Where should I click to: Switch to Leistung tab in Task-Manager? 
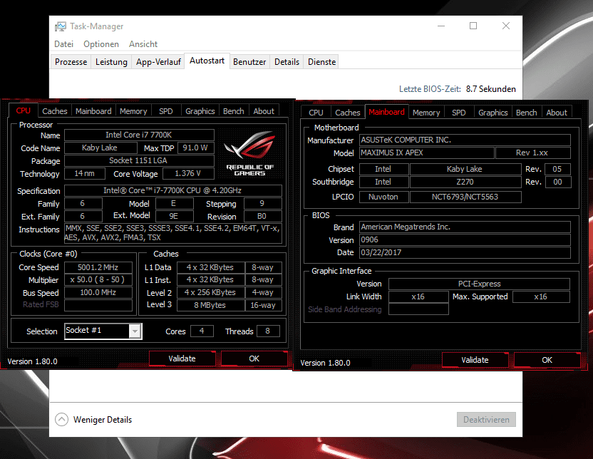click(x=111, y=61)
